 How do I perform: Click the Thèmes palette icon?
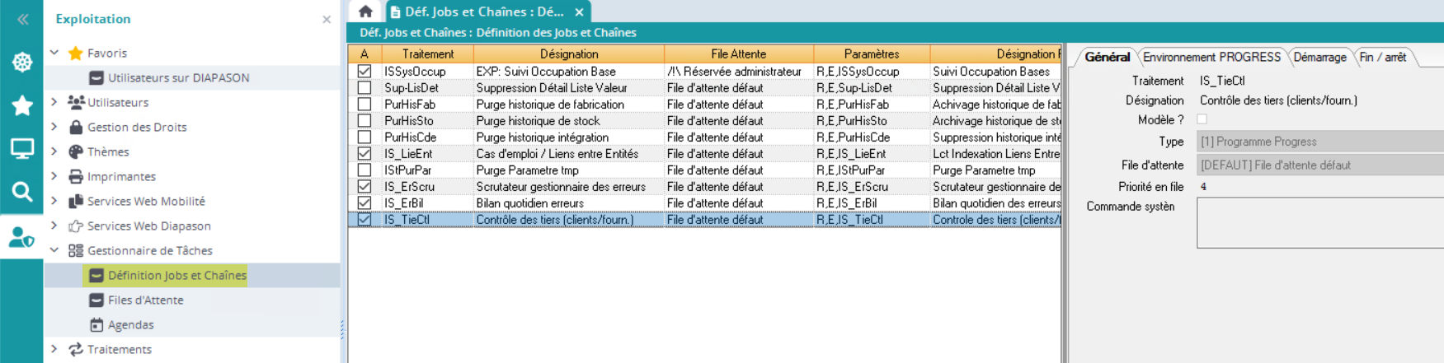coord(76,151)
